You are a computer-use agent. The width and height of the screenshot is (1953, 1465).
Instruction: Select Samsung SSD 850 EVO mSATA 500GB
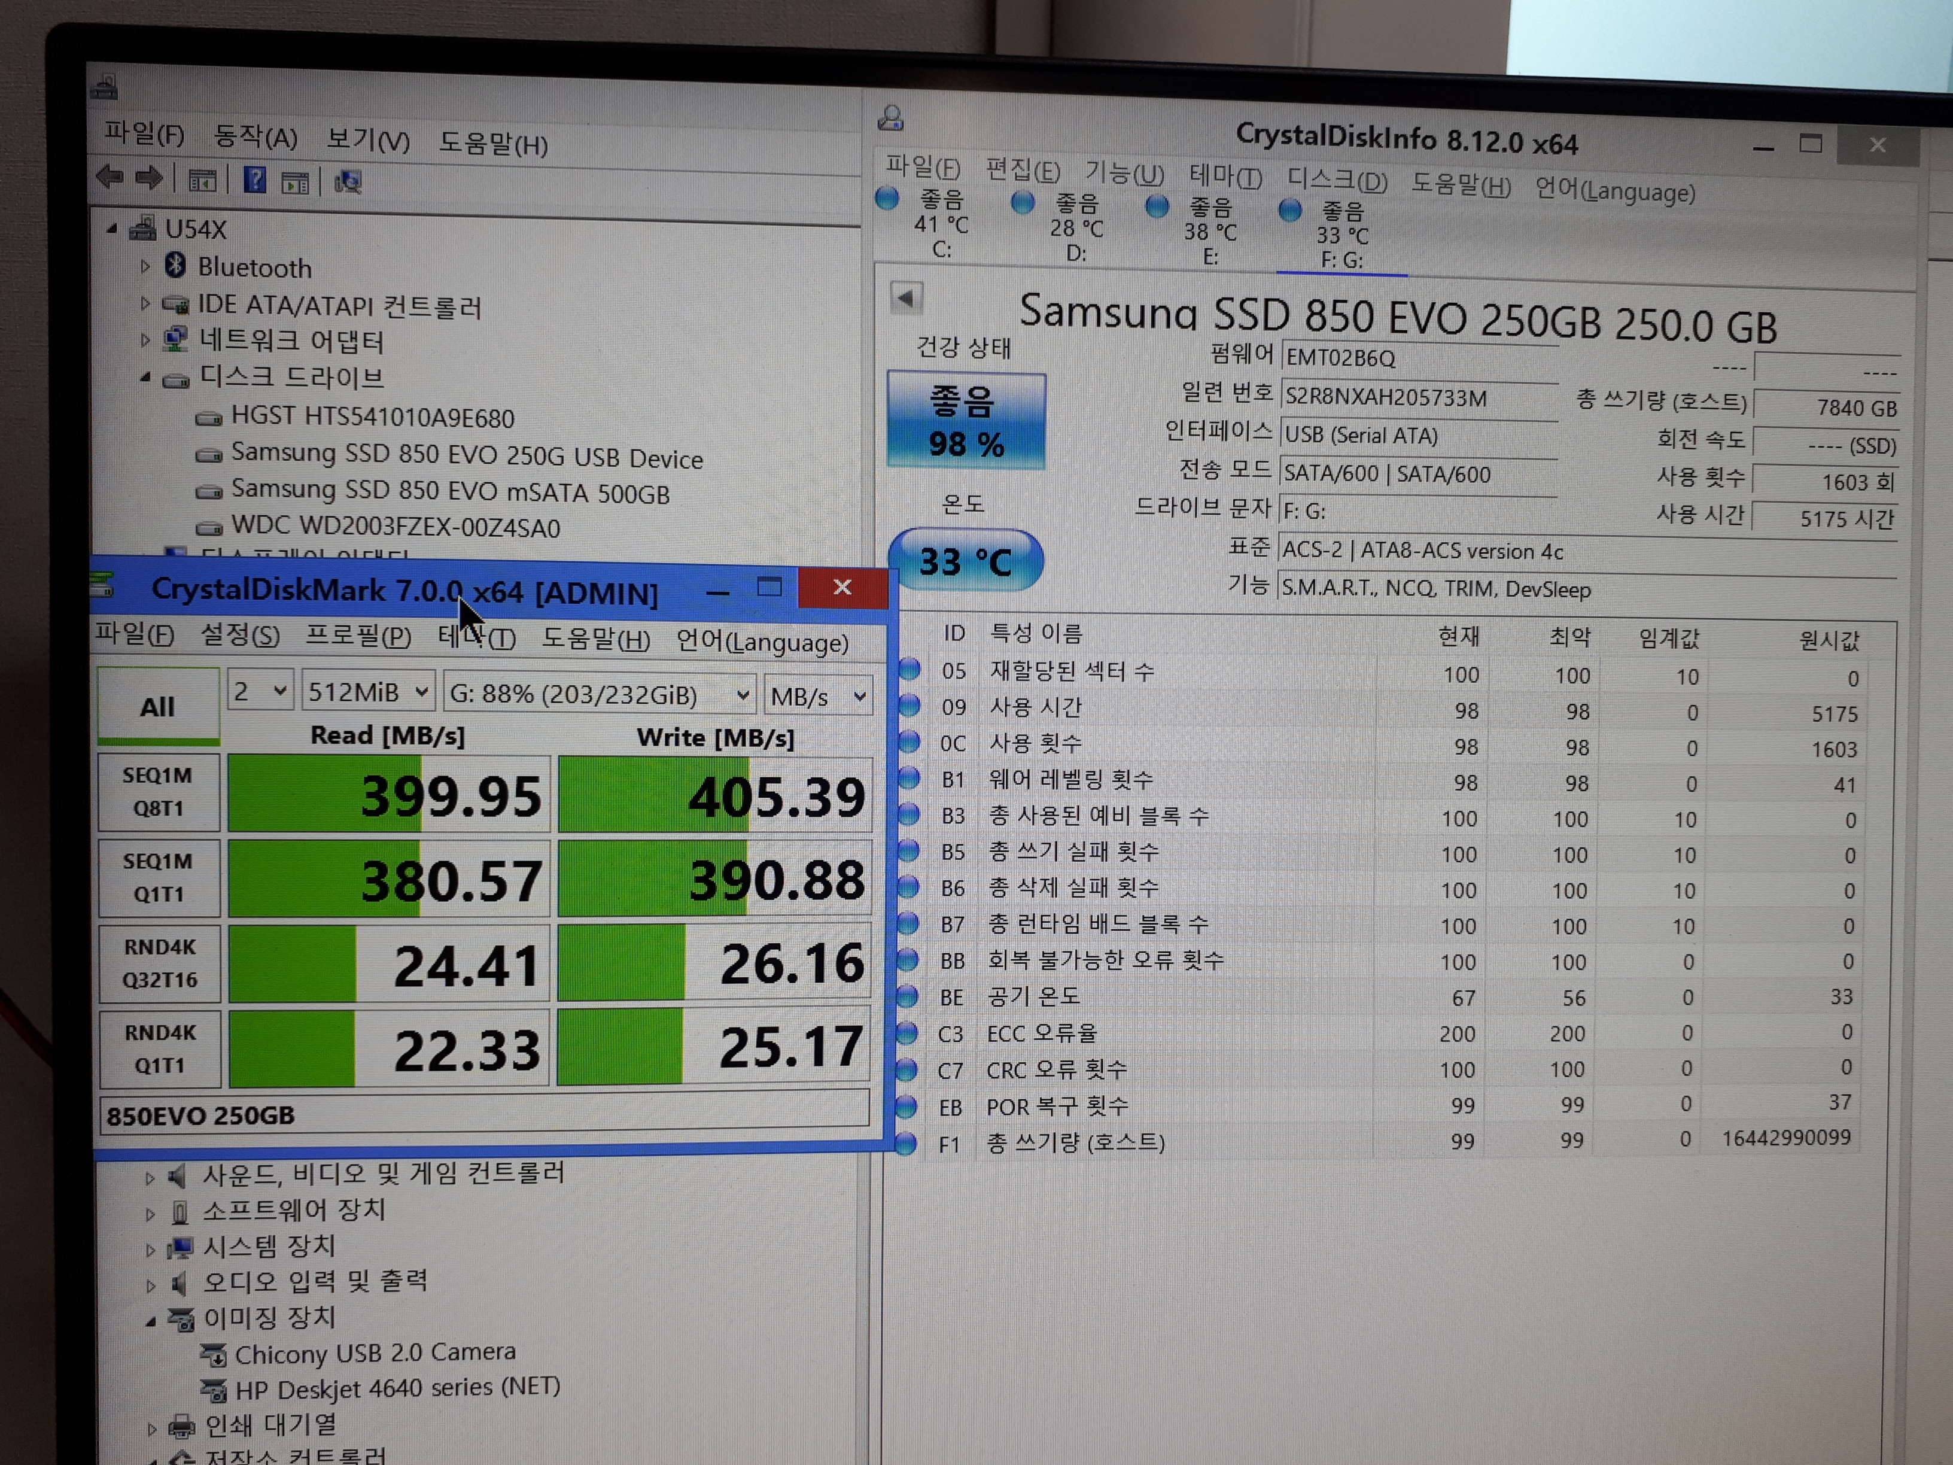tap(451, 491)
